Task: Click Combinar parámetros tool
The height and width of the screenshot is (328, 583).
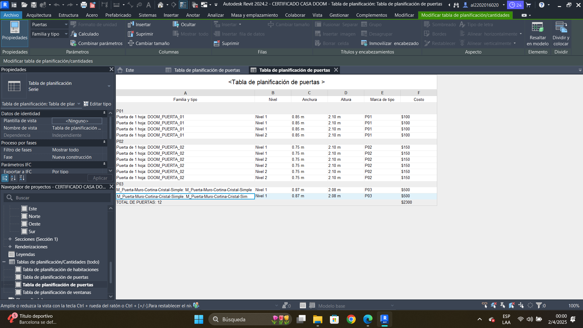Action: click(97, 43)
